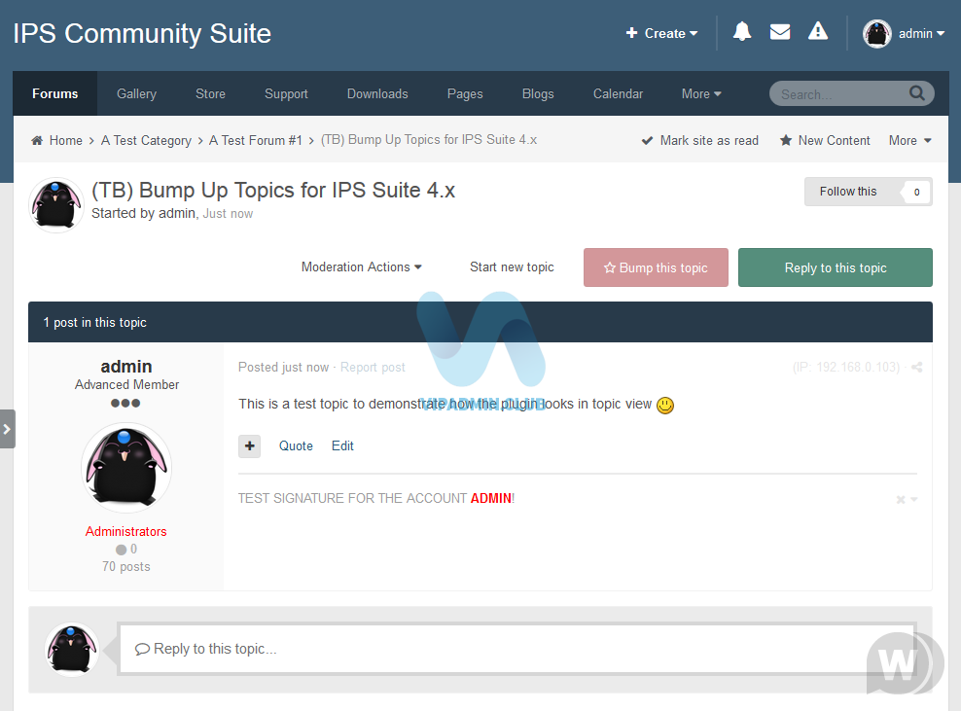Click the Home breadcrumb link

[65, 140]
